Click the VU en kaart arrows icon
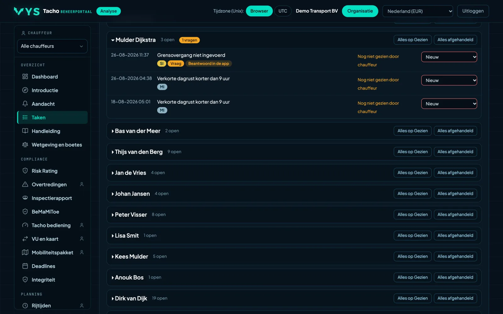Image resolution: width=503 pixels, height=314 pixels. 25,239
